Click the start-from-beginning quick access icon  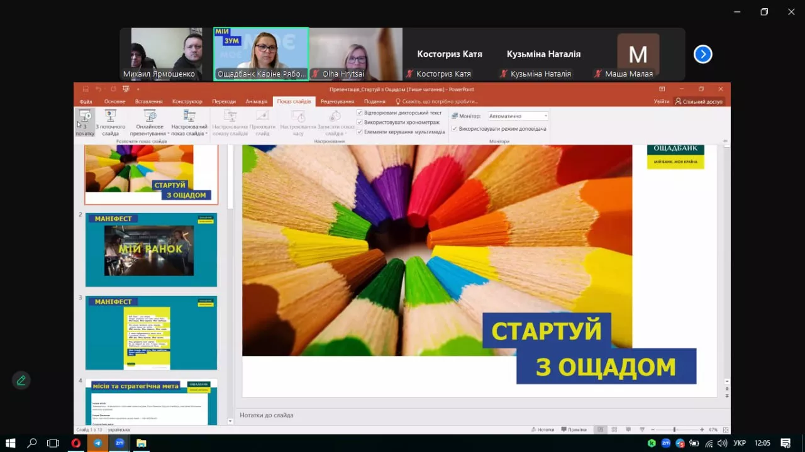126,89
